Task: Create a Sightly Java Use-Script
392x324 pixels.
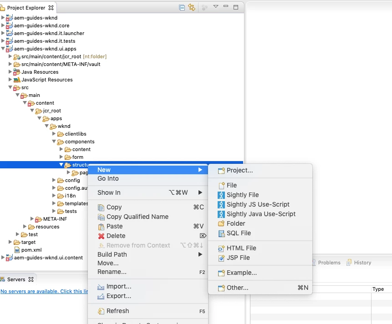Action: pos(260,214)
